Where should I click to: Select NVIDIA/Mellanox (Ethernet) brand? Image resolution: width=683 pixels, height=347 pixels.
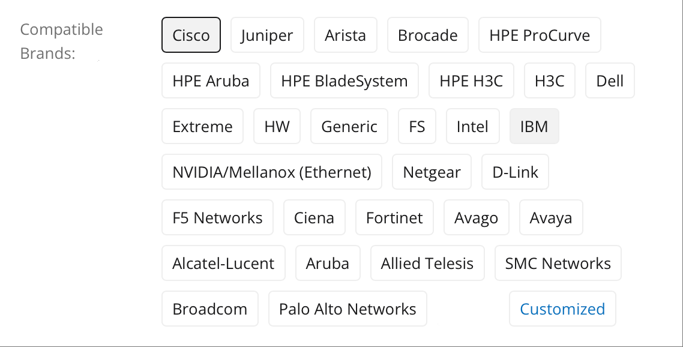[x=272, y=172]
